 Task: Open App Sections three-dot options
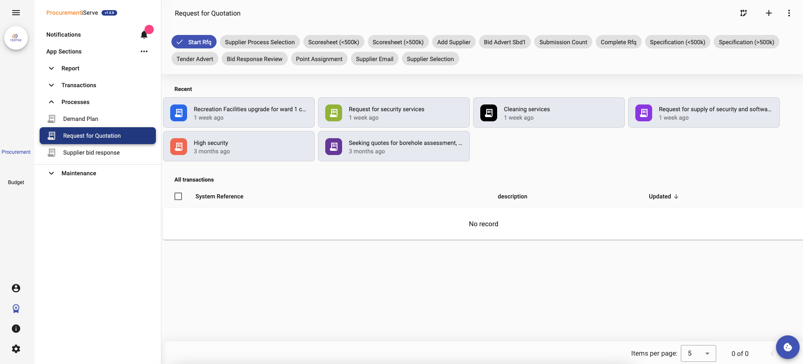click(144, 51)
